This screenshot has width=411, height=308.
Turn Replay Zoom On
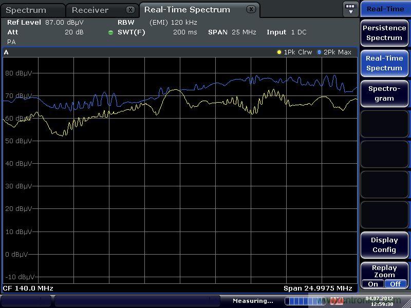click(x=373, y=284)
